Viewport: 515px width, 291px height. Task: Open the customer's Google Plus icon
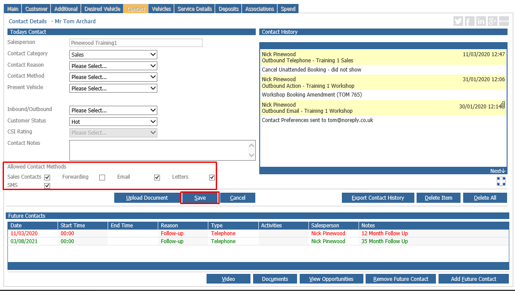(492, 21)
